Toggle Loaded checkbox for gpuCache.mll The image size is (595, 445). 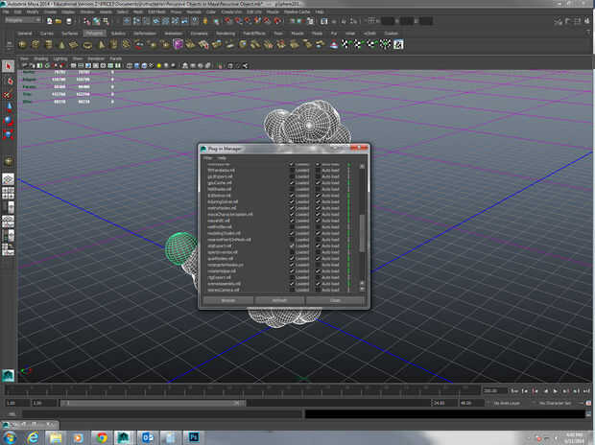[292, 183]
